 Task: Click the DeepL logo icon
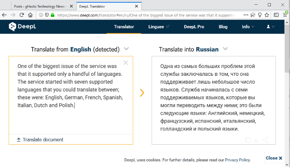point(13,27)
